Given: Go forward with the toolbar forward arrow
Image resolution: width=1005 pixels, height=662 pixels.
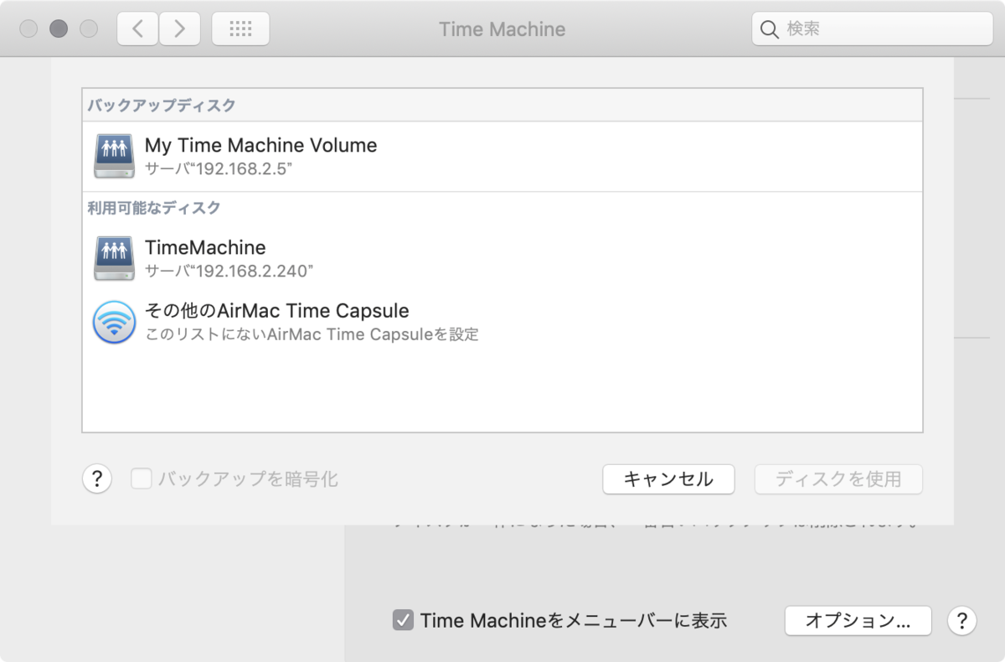Looking at the screenshot, I should [x=179, y=29].
